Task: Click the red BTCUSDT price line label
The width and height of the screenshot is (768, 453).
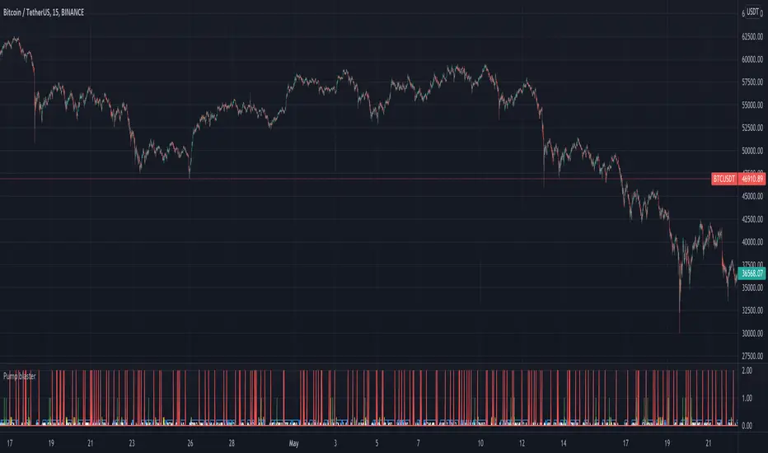Action: pos(723,178)
